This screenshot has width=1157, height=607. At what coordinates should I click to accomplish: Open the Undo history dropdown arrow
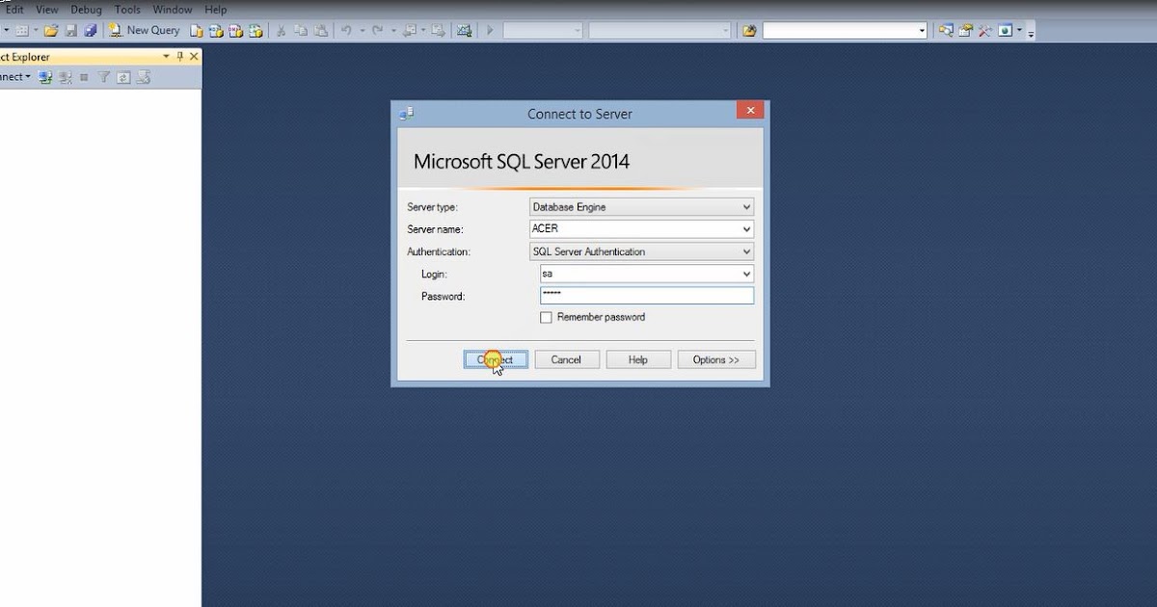point(362,31)
